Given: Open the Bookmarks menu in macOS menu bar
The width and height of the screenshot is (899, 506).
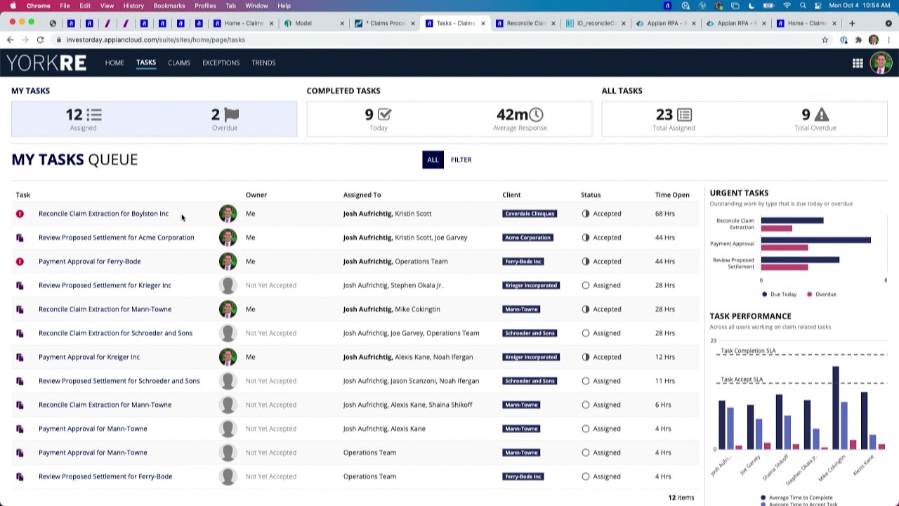Looking at the screenshot, I should coord(169,6).
